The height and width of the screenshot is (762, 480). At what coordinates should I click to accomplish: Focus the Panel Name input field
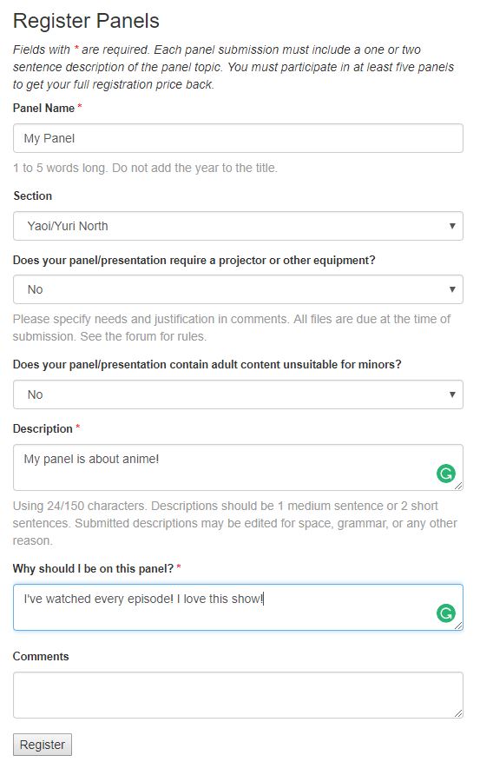tap(238, 138)
